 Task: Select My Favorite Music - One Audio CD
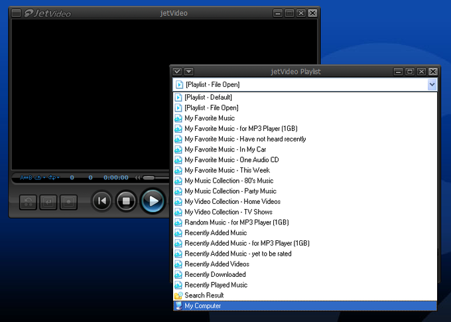coord(305,160)
